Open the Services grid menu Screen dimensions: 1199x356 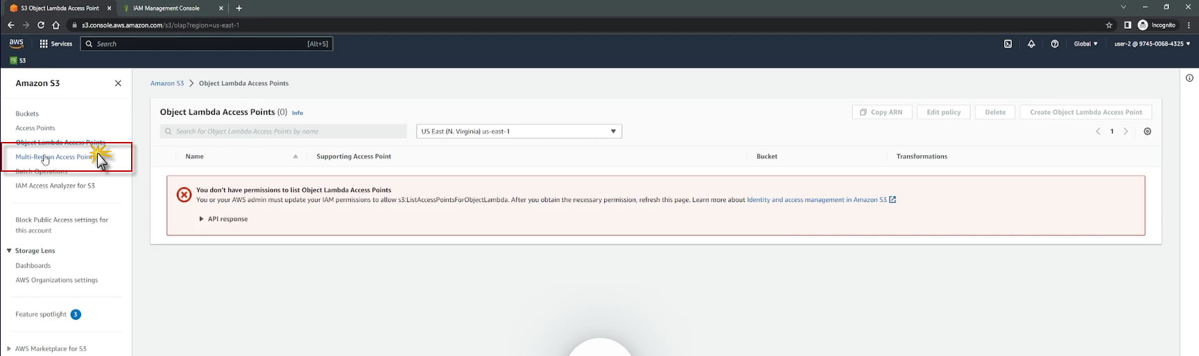pos(55,44)
